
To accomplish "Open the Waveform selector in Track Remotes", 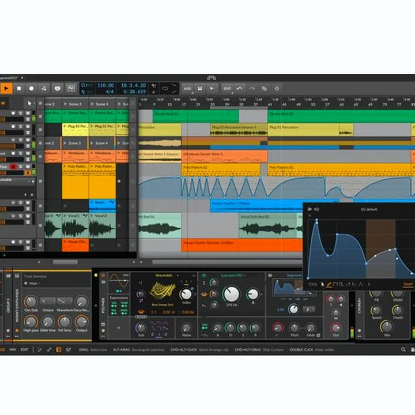I will coord(65,301).
